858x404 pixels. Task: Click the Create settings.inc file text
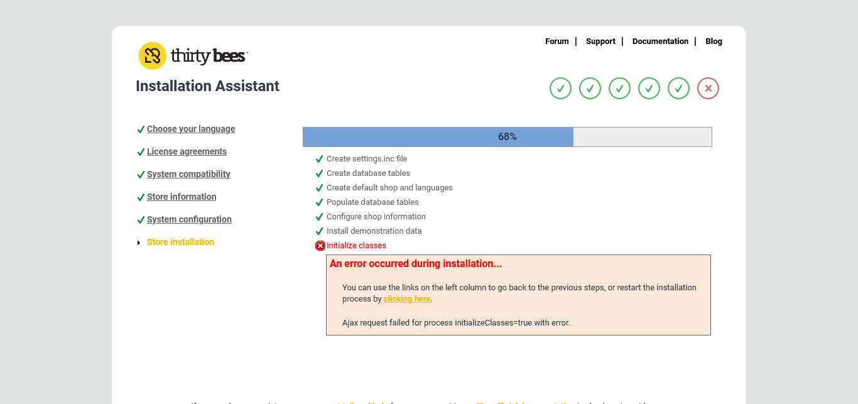[367, 159]
